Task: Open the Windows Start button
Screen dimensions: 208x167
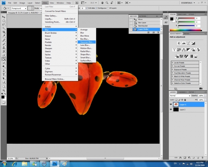Action: pos(4,164)
